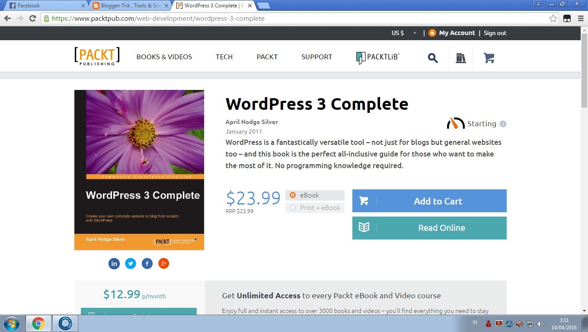Close the Facebook tab
588x332 pixels.
pyautogui.click(x=83, y=6)
